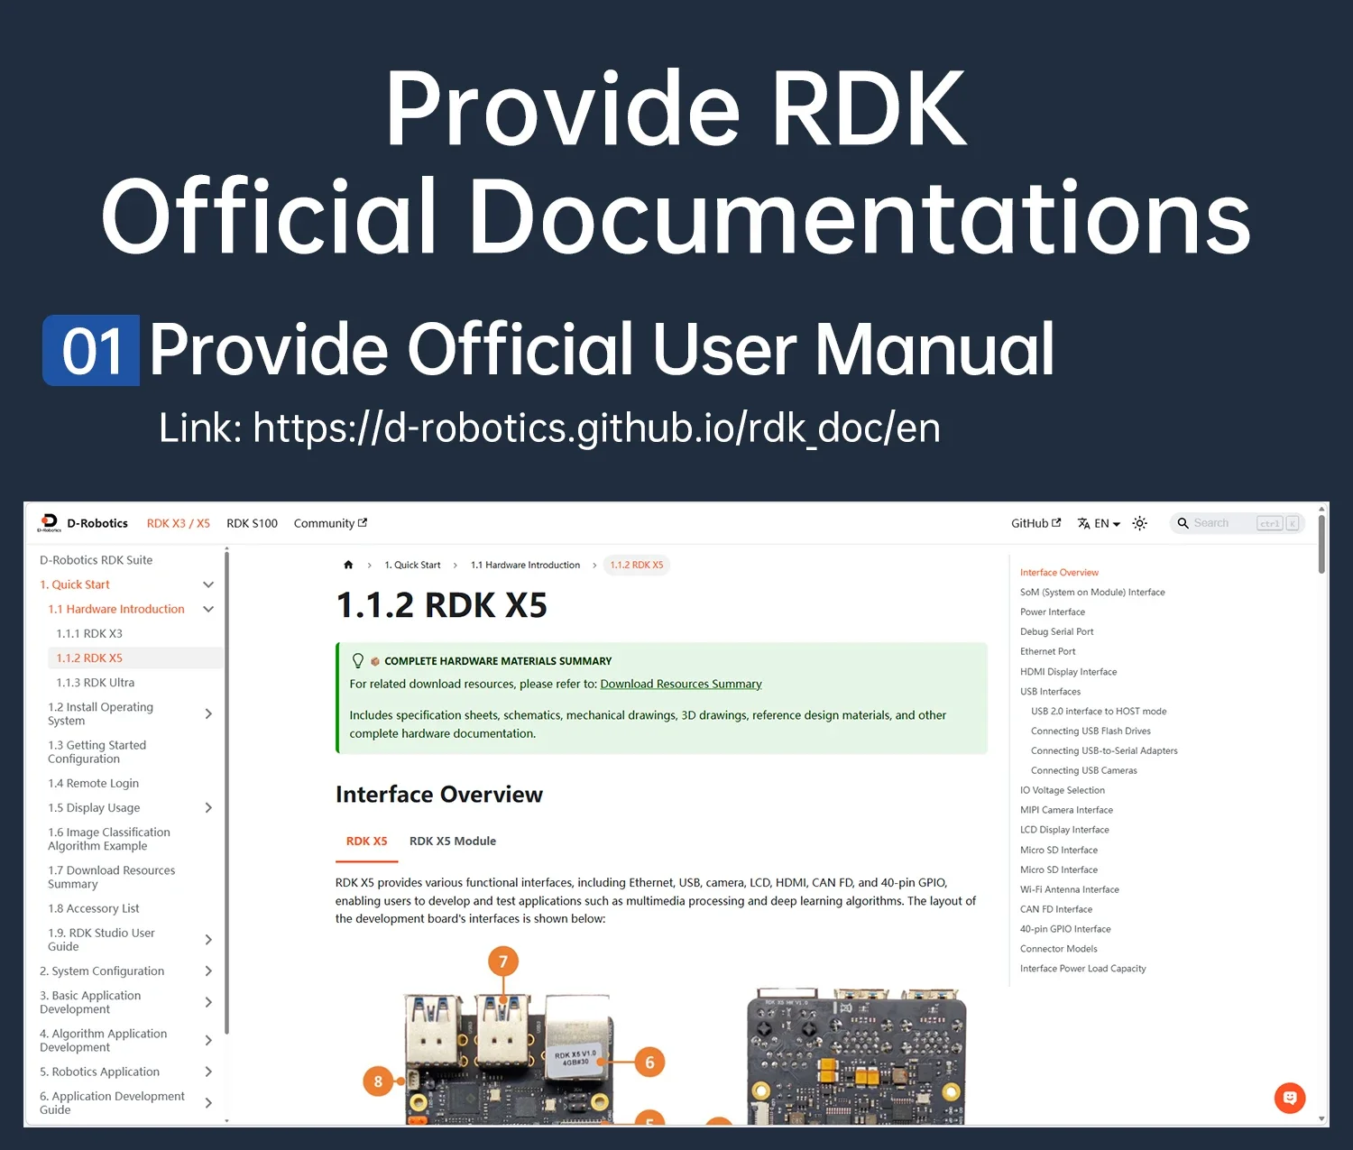Follow the Download Resources Summary link
Viewport: 1353px width, 1150px height.
(681, 684)
